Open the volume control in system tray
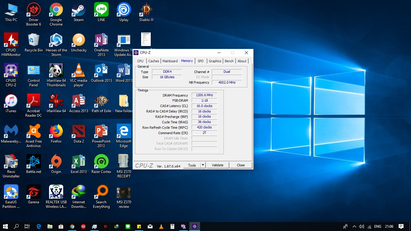This screenshot has width=411, height=231. (x=362, y=226)
